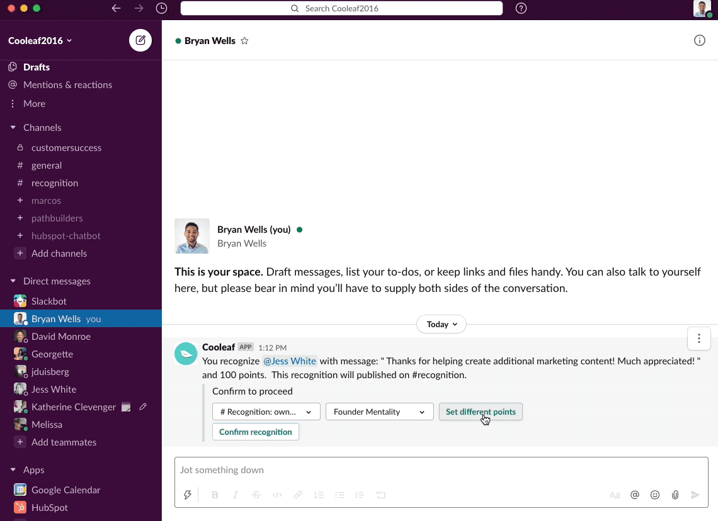Star the Bryan Wells conversation

pos(244,41)
